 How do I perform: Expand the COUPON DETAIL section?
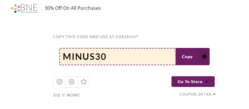(x=197, y=94)
